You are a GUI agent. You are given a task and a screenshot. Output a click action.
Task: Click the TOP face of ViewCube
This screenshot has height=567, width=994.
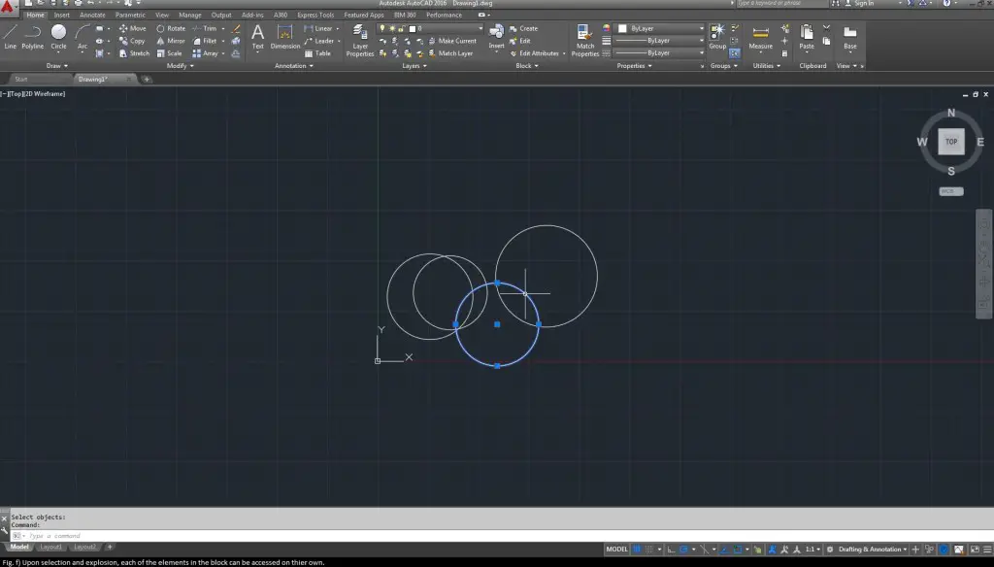pos(951,142)
